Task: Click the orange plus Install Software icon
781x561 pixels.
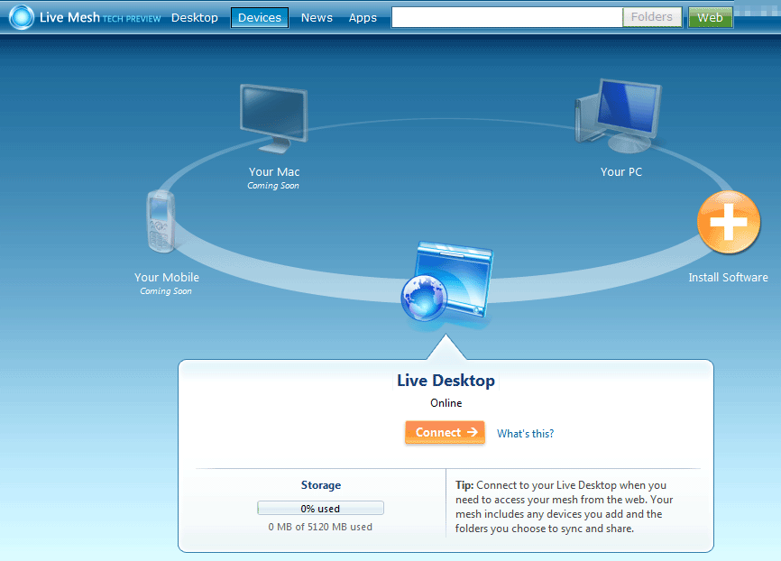Action: tap(729, 222)
